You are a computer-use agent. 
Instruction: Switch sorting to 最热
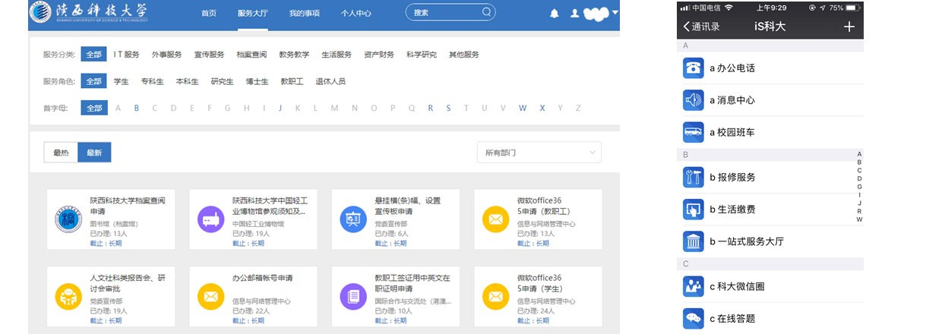61,153
